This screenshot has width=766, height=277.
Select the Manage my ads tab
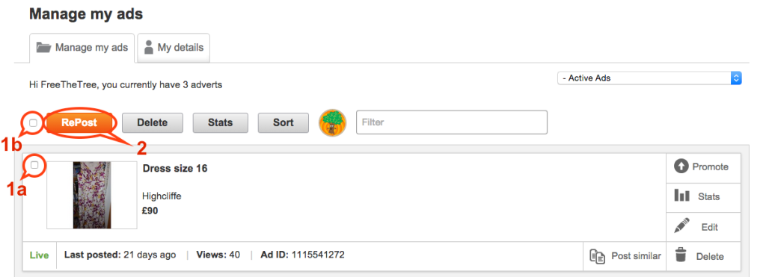[x=82, y=48]
